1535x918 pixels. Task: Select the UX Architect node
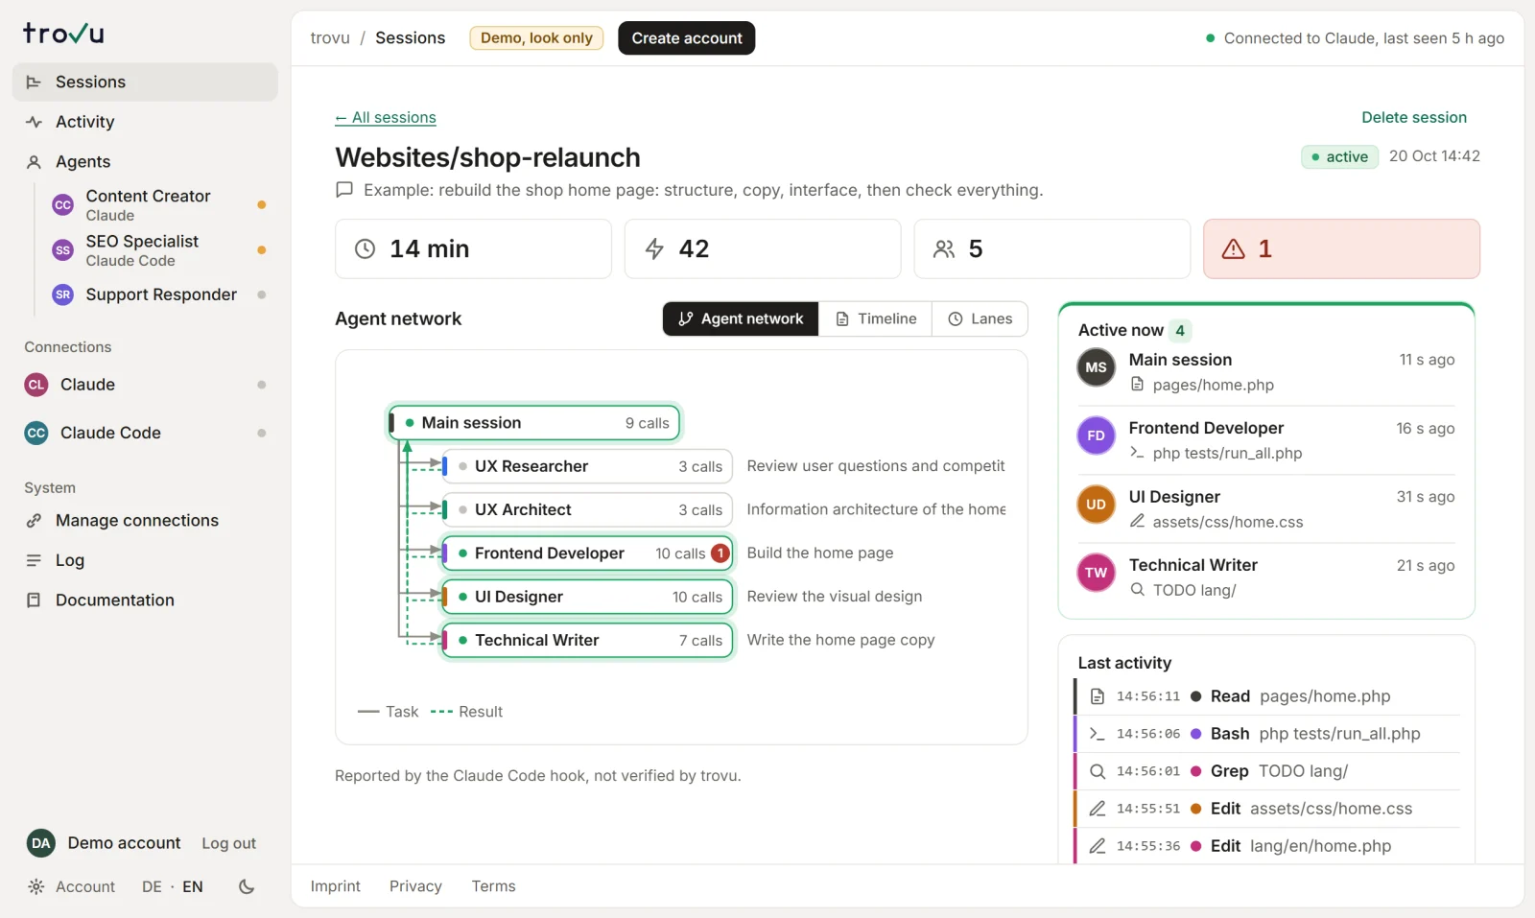coord(588,510)
